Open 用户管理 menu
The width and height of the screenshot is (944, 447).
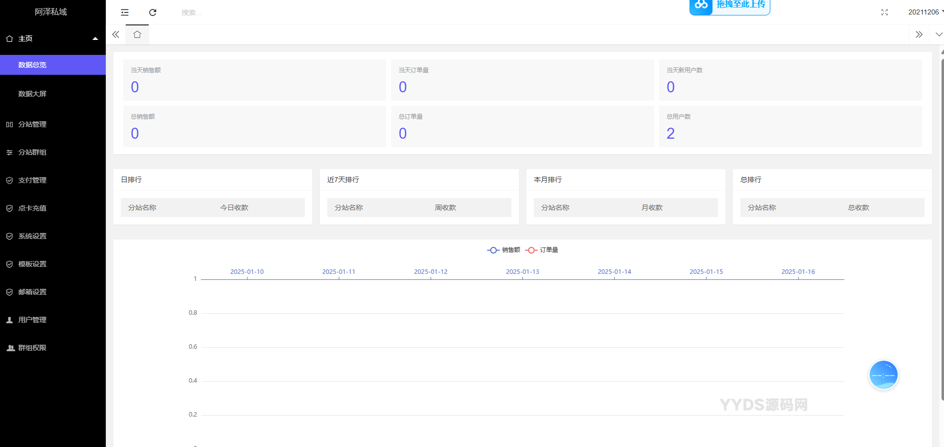(x=32, y=320)
